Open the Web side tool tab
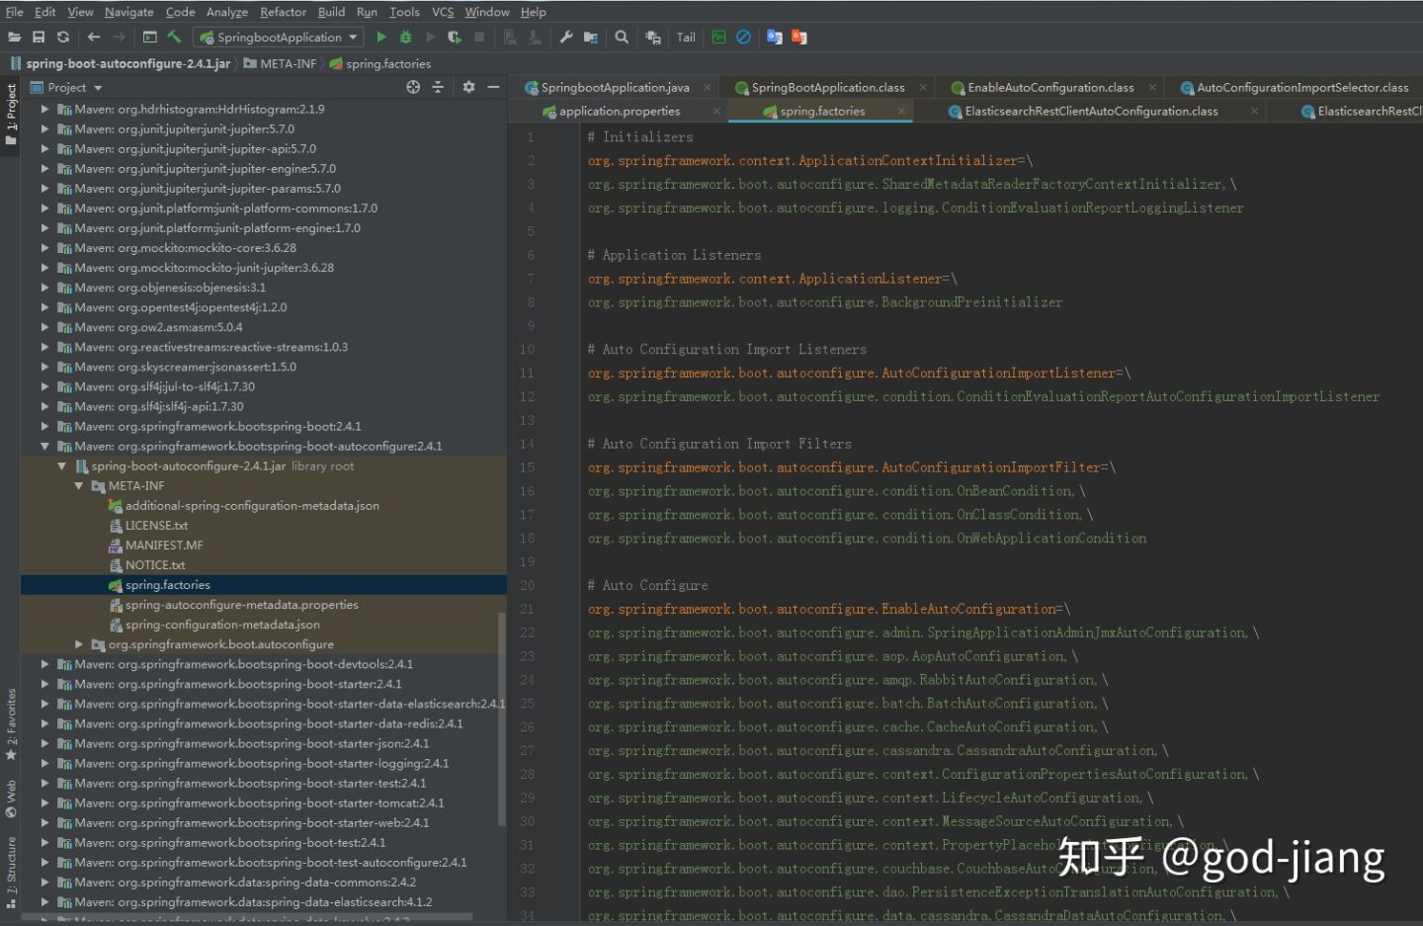The image size is (1423, 926). click(10, 800)
